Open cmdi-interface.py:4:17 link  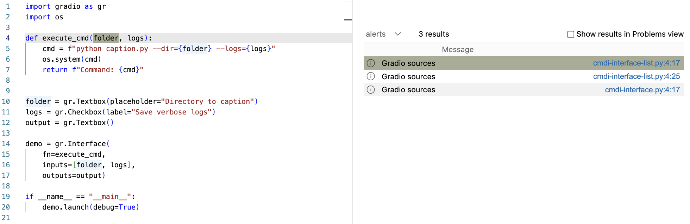click(x=642, y=89)
